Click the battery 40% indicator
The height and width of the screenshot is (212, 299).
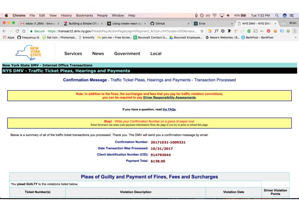pos(240,15)
